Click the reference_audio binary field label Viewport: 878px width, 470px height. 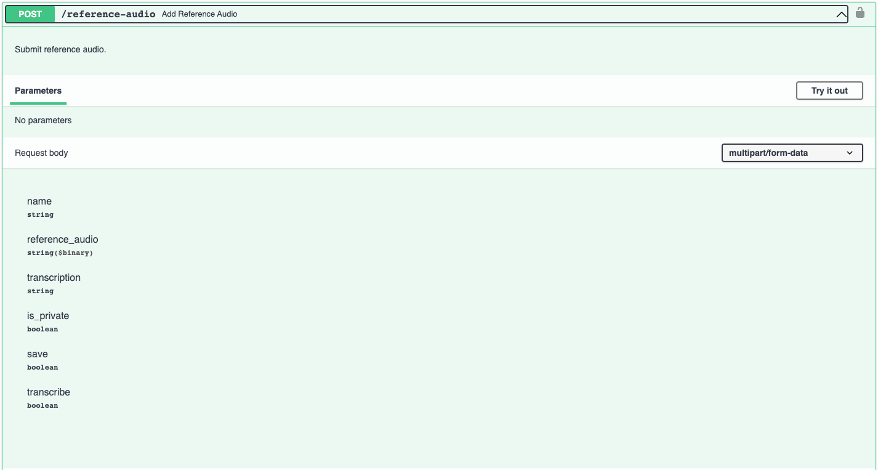(x=62, y=239)
